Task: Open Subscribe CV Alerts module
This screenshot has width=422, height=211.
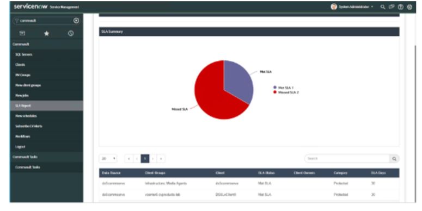Action: (x=46, y=126)
